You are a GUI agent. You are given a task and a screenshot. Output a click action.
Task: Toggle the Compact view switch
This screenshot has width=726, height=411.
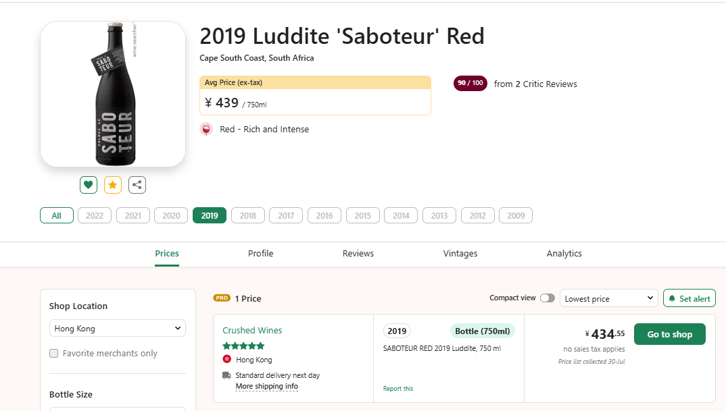[548, 298]
